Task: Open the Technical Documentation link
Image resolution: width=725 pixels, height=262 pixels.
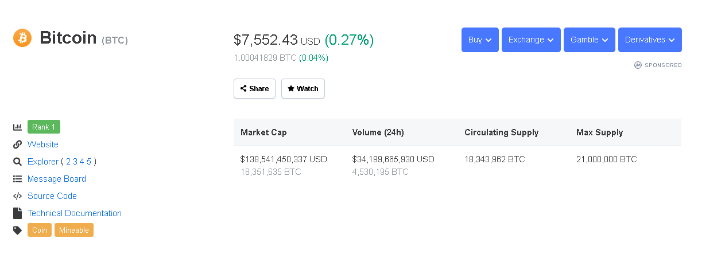Action: click(75, 213)
